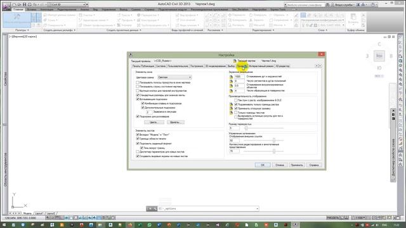Image resolution: width=406 pixels, height=228 pixels.
Task: Uncheck standard ribbon icon sizes checkbox
Action: click(x=138, y=95)
